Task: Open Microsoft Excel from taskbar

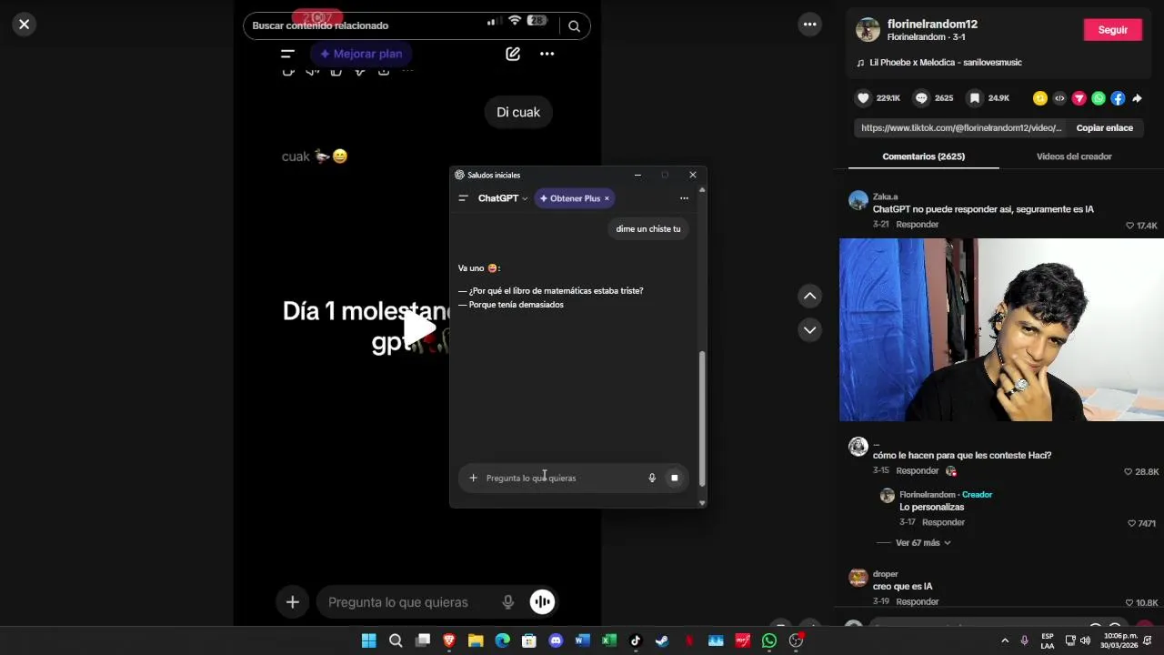Action: click(x=609, y=640)
